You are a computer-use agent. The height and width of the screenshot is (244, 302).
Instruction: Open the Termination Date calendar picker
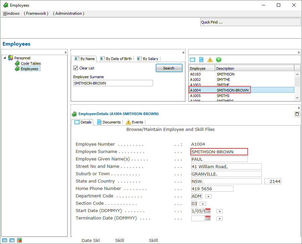pos(208,218)
